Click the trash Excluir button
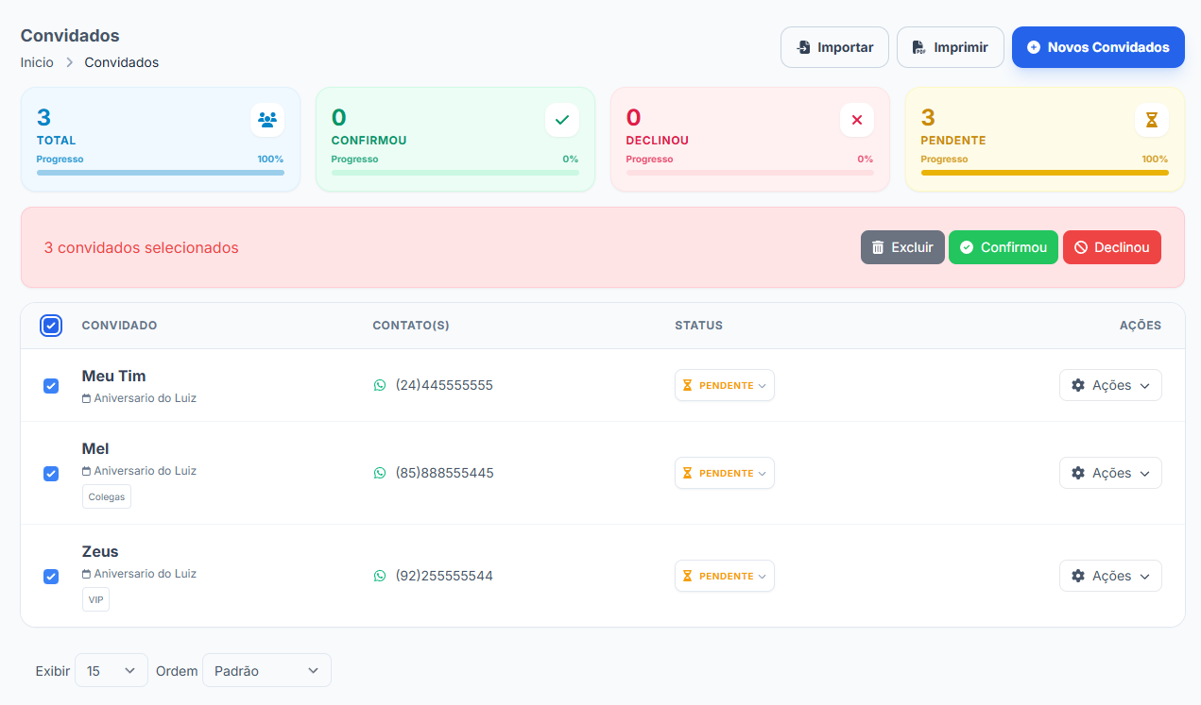The image size is (1201, 705). 902,247
